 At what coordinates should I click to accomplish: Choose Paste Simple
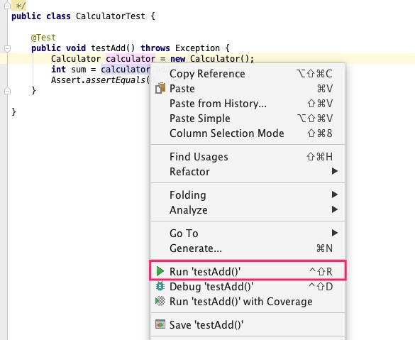248,118
